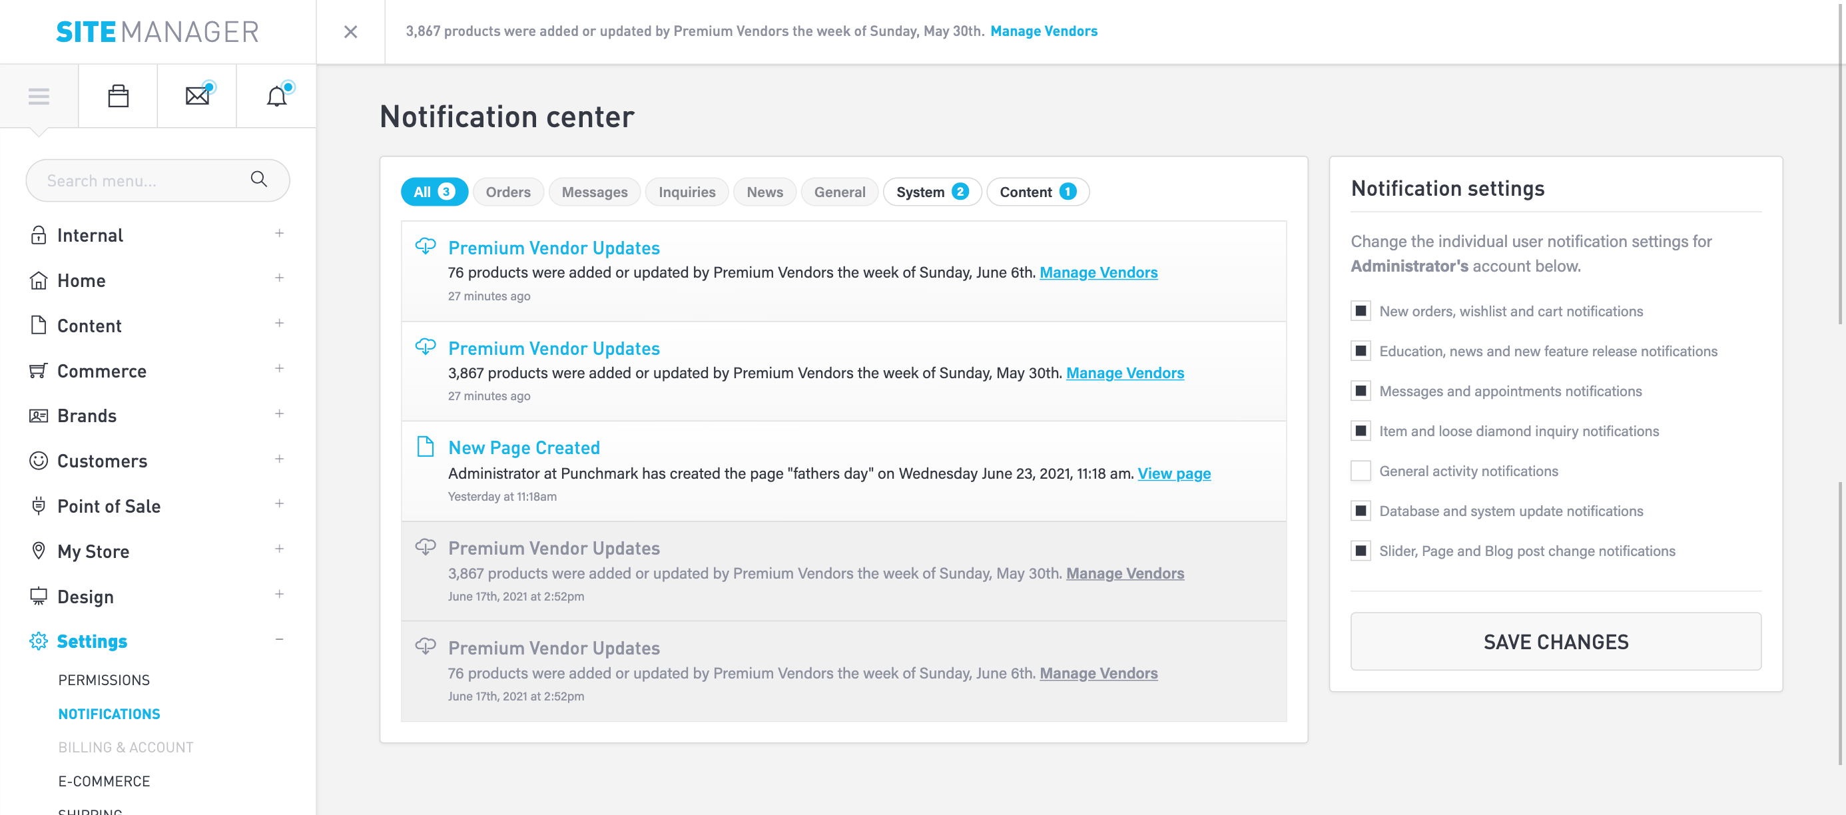
Task: Open the View page link
Action: click(x=1174, y=474)
